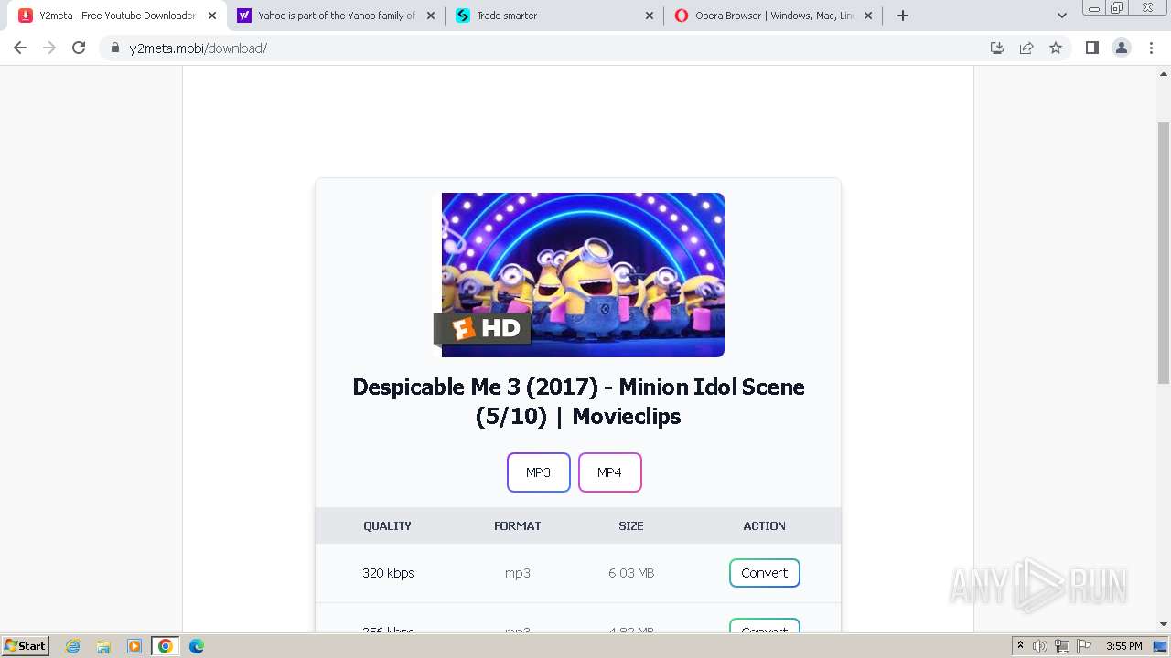This screenshot has width=1171, height=658.
Task: Click the scrollbar down arrow
Action: point(1164,624)
